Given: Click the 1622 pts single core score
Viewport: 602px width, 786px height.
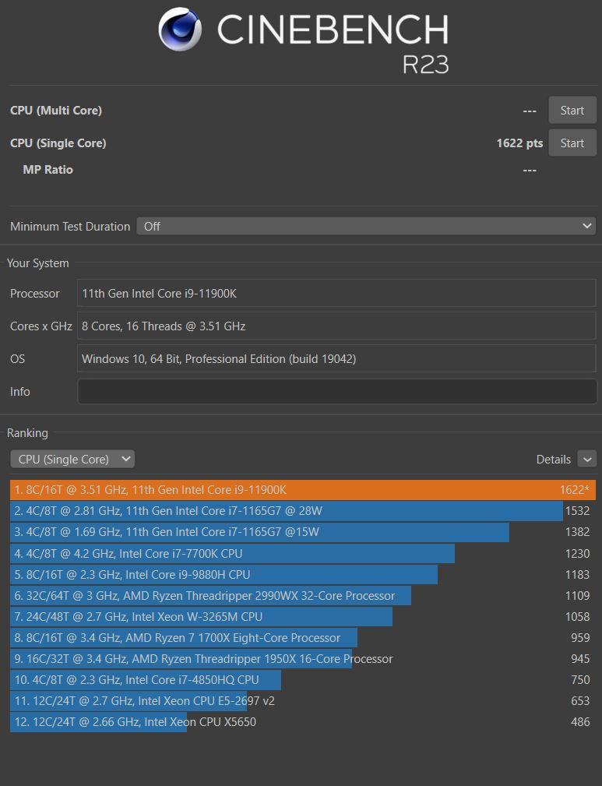Looking at the screenshot, I should tap(519, 143).
